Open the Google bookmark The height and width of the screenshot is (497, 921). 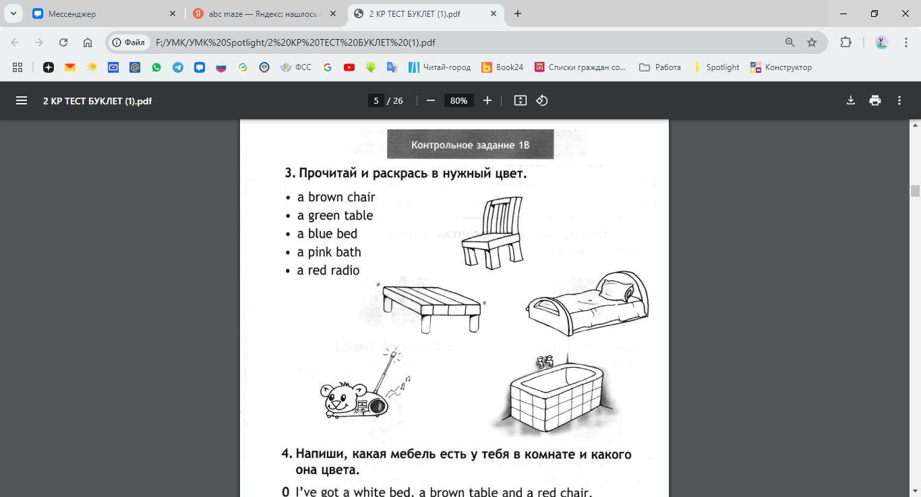pos(328,67)
